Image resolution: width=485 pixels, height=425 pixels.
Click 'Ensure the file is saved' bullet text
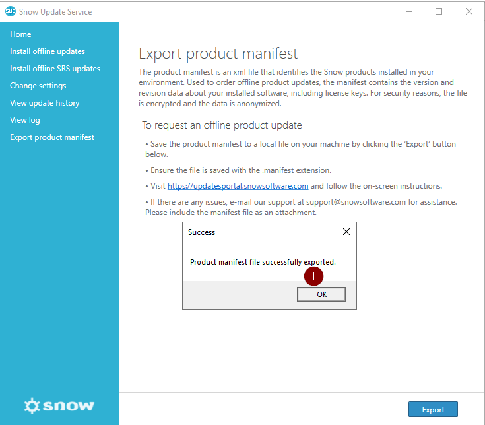click(238, 170)
